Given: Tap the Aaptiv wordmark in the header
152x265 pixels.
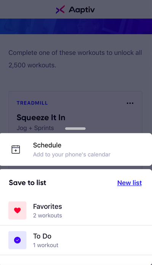Looking at the screenshot, I should (x=82, y=10).
